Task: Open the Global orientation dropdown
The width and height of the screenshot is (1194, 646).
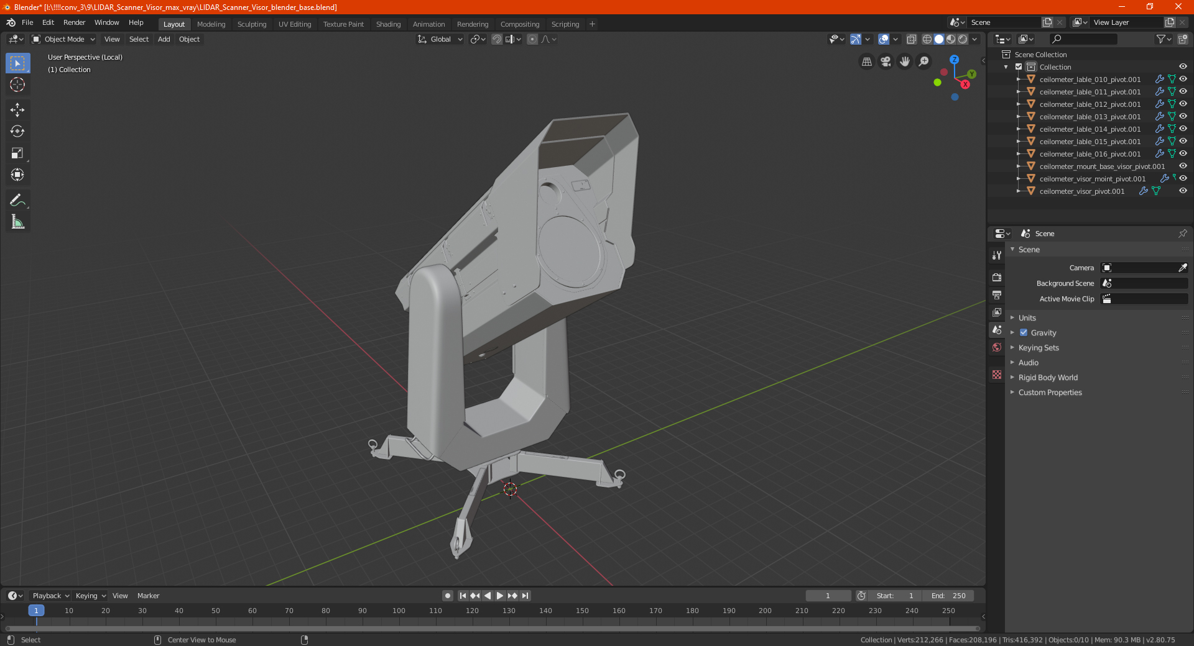Action: coord(440,39)
